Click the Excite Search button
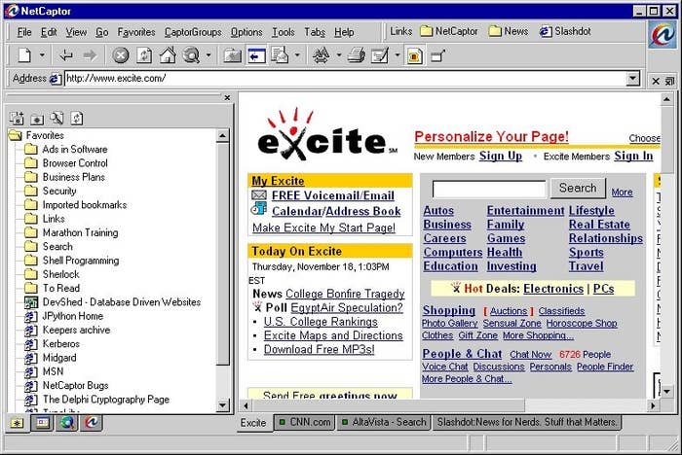Viewport: 682px width, 455px height. click(578, 188)
